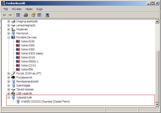Expand the Lemezmeghajtó node
This screenshot has width=161, height=113.
click(x=9, y=25)
